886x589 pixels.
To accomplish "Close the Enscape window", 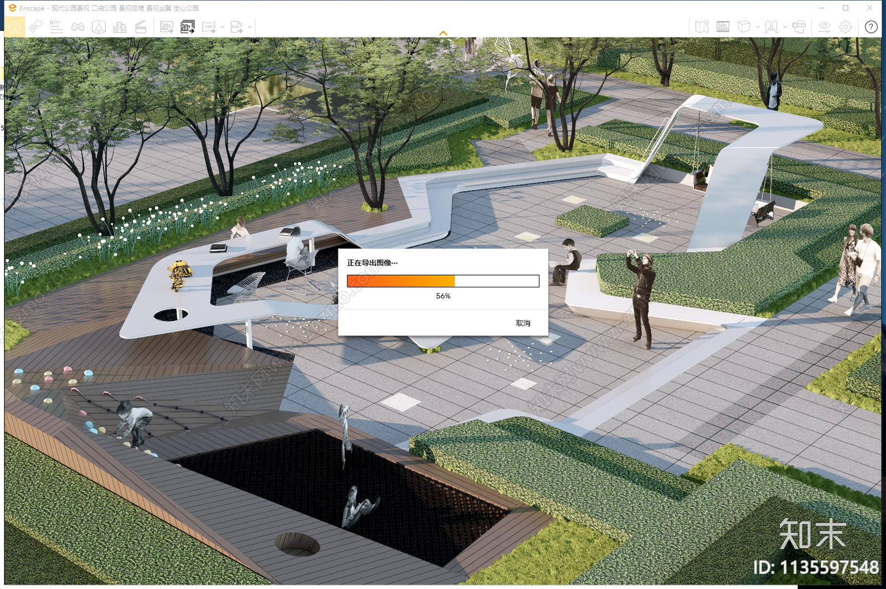I will (869, 8).
